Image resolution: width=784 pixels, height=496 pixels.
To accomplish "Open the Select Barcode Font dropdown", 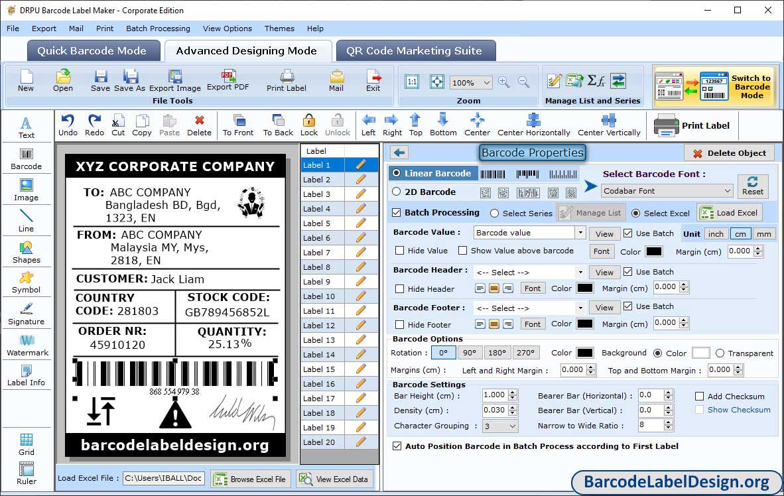I will [667, 190].
